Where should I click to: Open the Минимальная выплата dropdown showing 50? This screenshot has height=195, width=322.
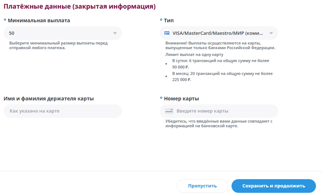click(63, 33)
